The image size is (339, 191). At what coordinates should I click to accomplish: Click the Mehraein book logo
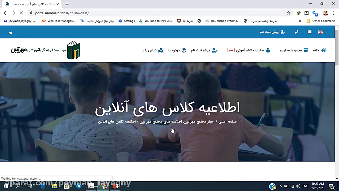coord(74,50)
